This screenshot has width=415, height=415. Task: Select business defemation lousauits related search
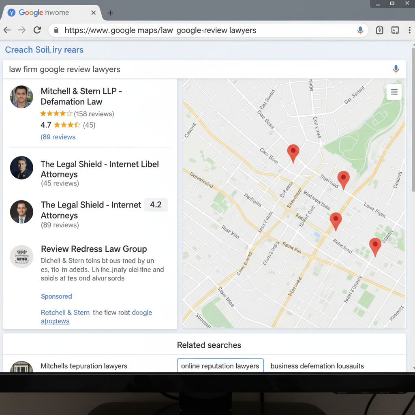coord(317,366)
